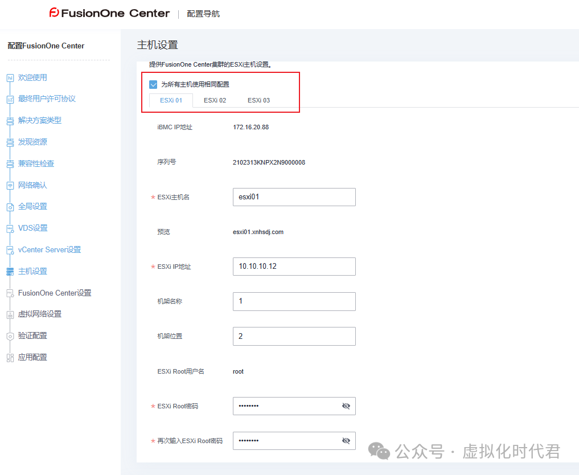Reveal the 再次输入ESXi Root密码 via eye icon
The width and height of the screenshot is (579, 475).
(346, 441)
